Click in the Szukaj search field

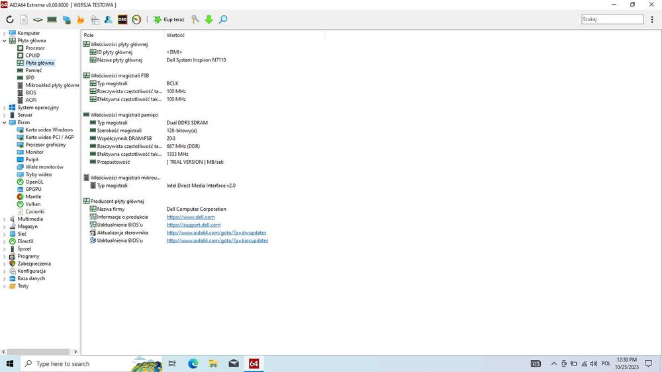(x=612, y=19)
